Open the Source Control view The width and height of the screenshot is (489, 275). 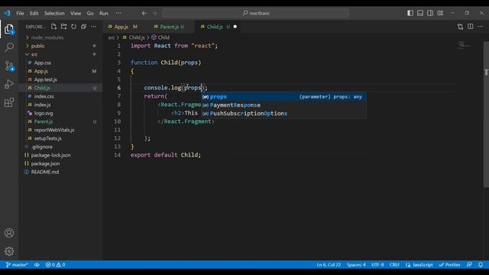(9, 66)
